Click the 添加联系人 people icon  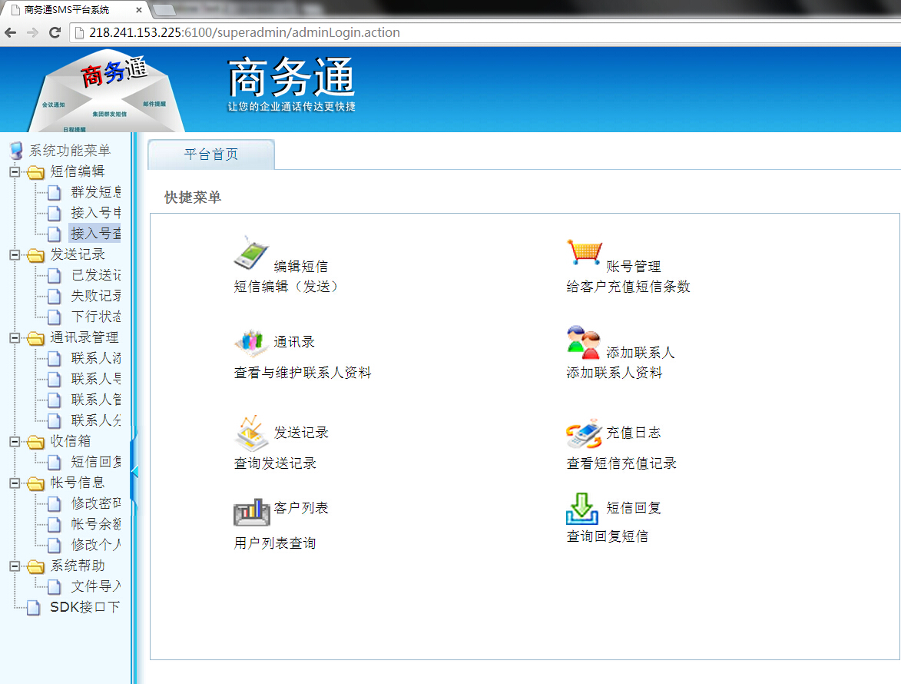pyautogui.click(x=583, y=343)
